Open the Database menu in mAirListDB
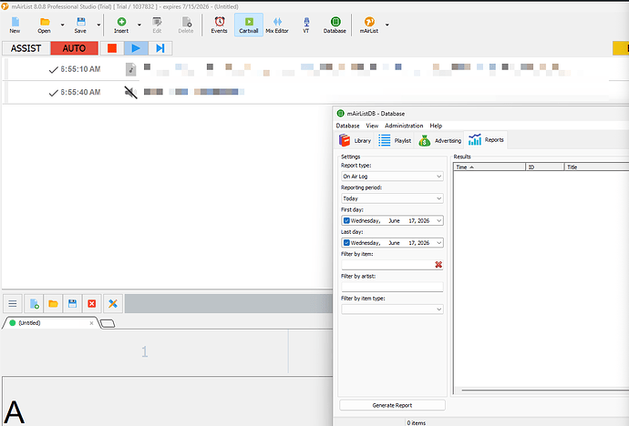Viewport: 629px width, 426px height. [x=347, y=126]
